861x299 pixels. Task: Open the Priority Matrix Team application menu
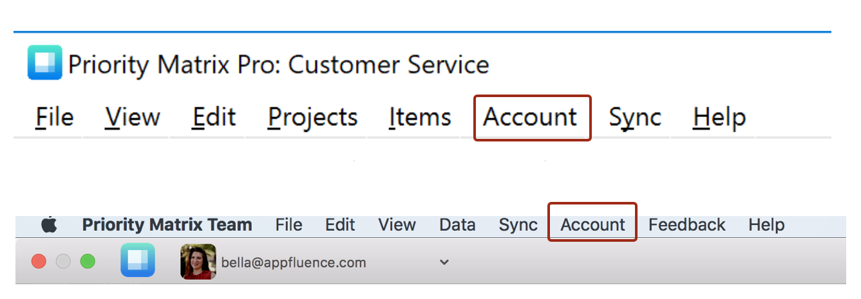point(167,225)
